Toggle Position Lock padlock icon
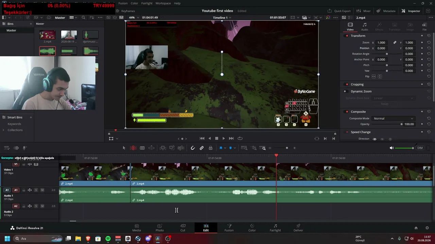This screenshot has width=435, height=244. pyautogui.click(x=211, y=148)
